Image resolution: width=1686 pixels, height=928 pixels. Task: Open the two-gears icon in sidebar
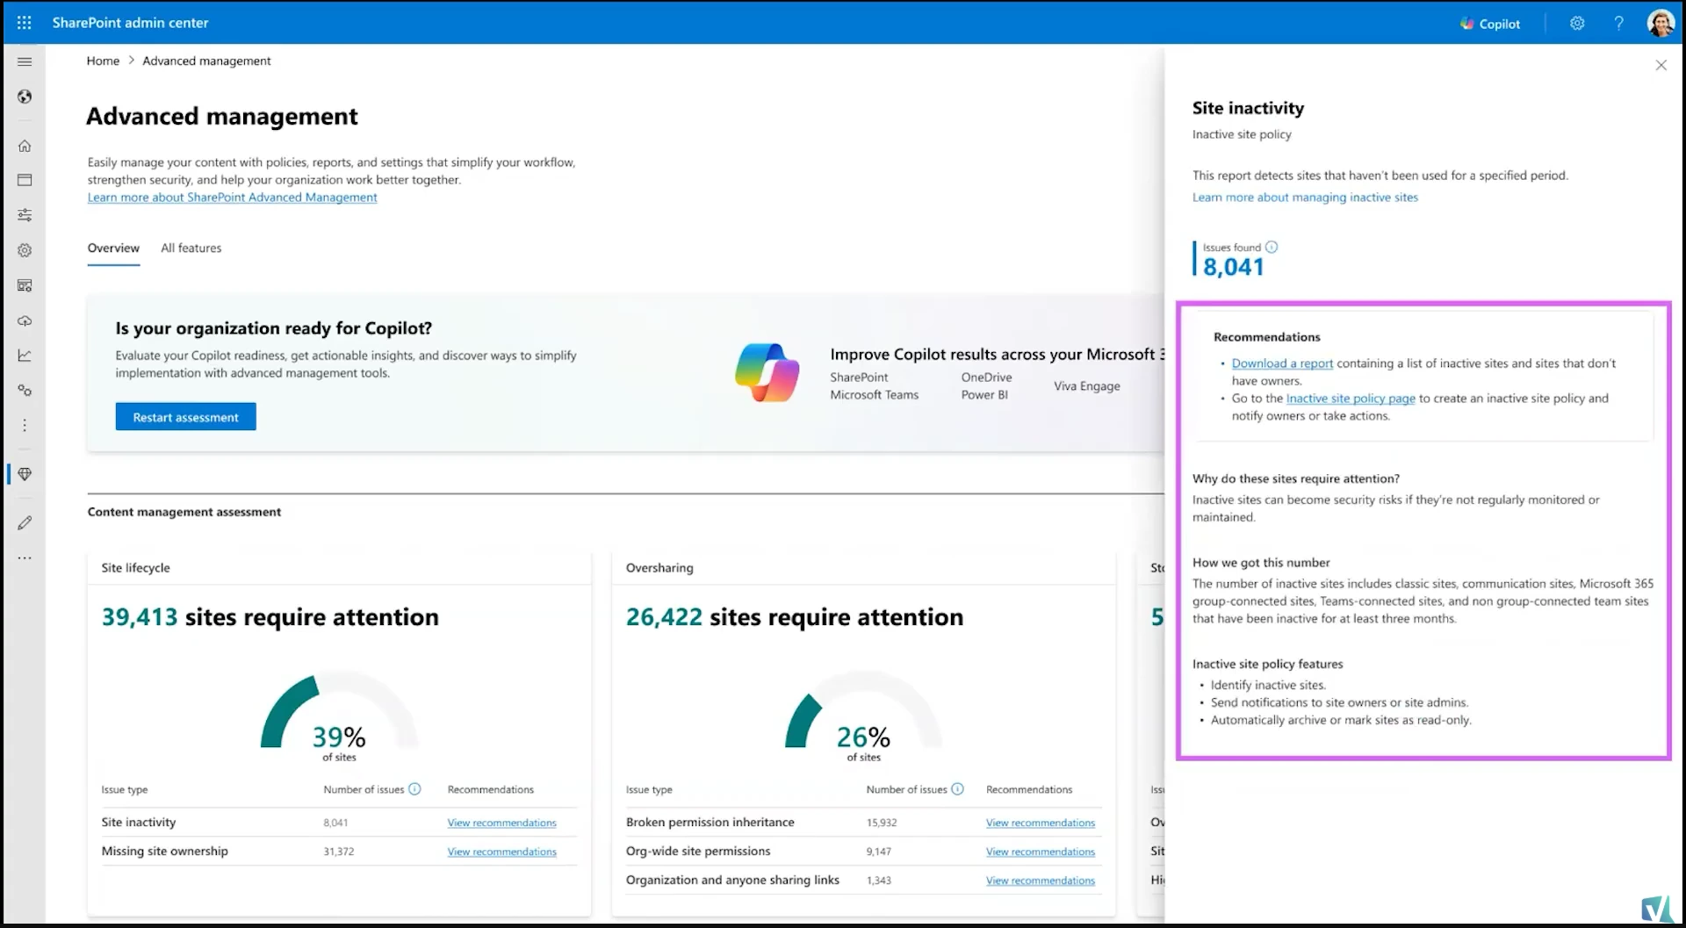pyautogui.click(x=25, y=391)
